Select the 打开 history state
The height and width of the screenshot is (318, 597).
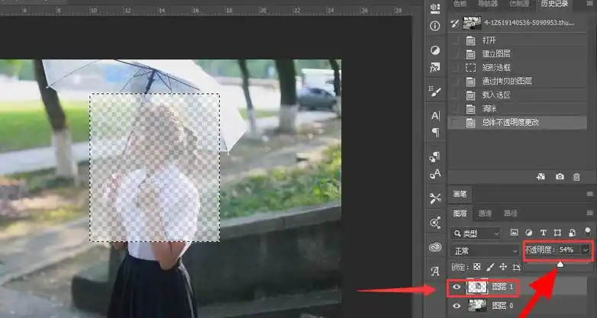point(489,40)
